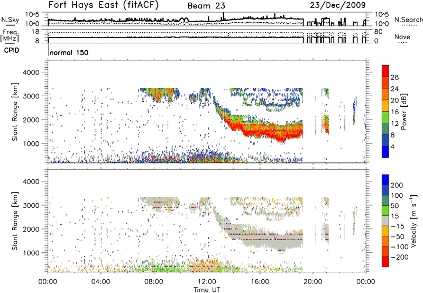Image resolution: width=423 pixels, height=293 pixels.
Task: Click the 'Nave' legend label
Action: pyautogui.click(x=402, y=36)
